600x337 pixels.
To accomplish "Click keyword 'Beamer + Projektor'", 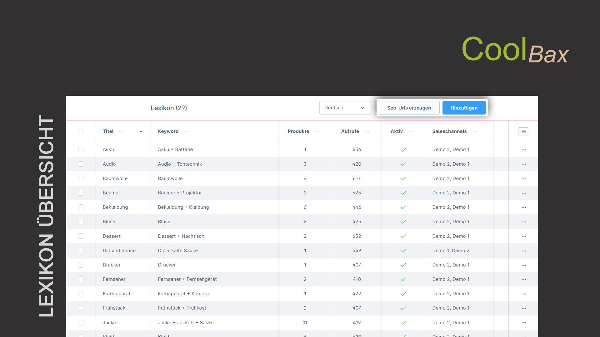I will (x=180, y=193).
